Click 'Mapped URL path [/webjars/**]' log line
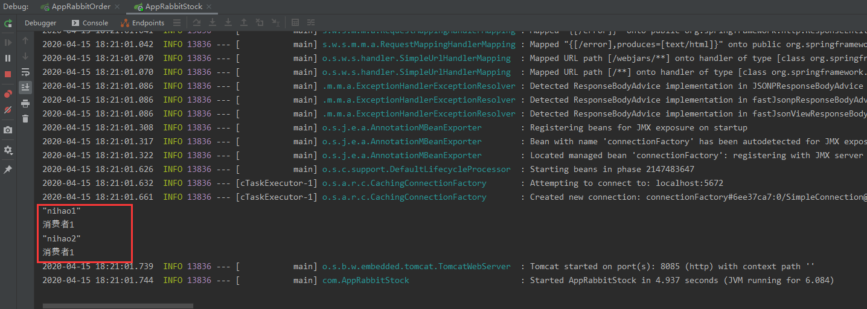This screenshot has width=867, height=309. [698, 58]
